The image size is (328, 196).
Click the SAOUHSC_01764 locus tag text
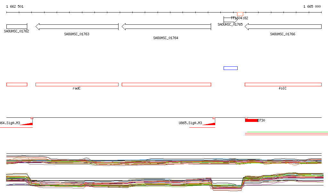166,38
